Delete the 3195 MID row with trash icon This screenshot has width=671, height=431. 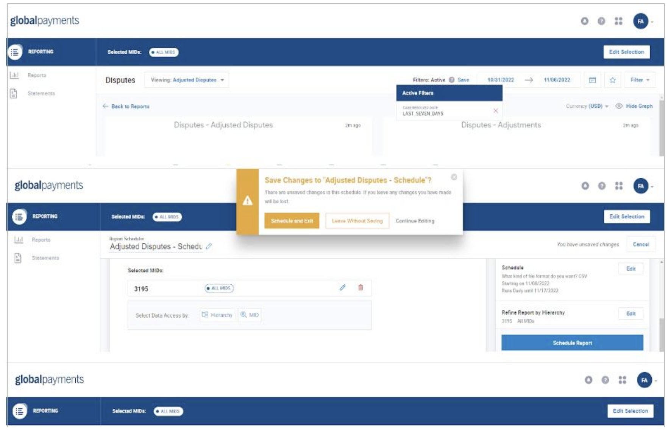[360, 288]
